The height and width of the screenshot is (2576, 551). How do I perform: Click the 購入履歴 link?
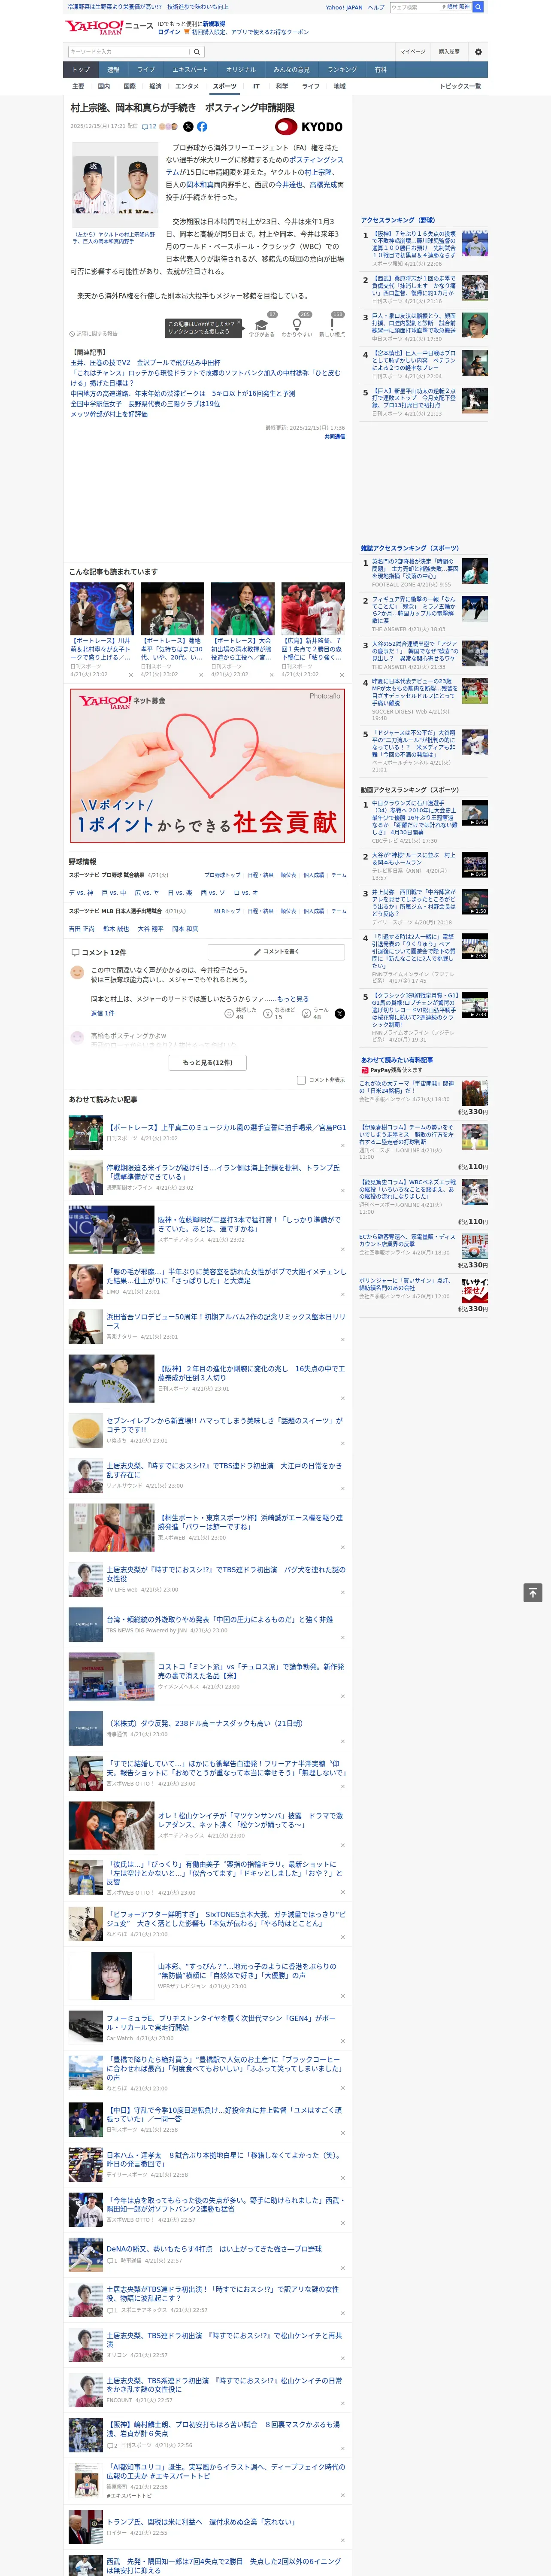(449, 52)
